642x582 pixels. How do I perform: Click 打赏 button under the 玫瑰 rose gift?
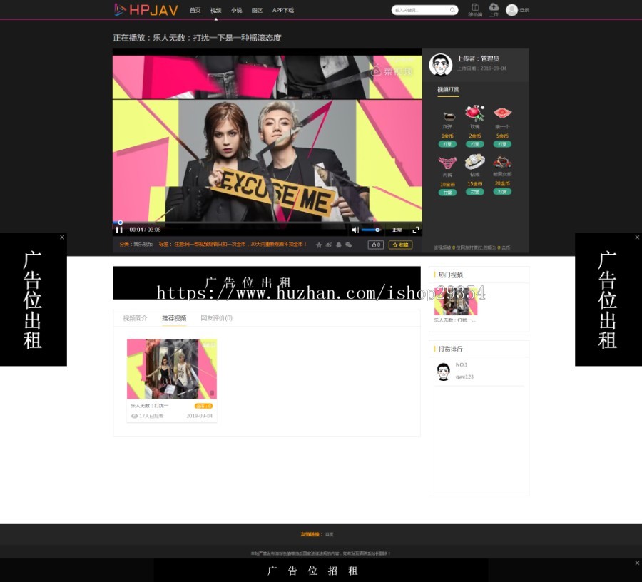[474, 144]
